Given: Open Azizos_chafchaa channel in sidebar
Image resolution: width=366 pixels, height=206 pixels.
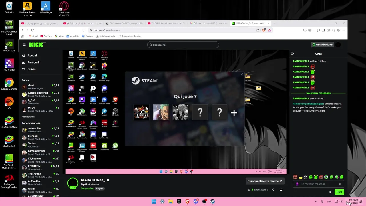Looking at the screenshot, I should click(41, 94).
